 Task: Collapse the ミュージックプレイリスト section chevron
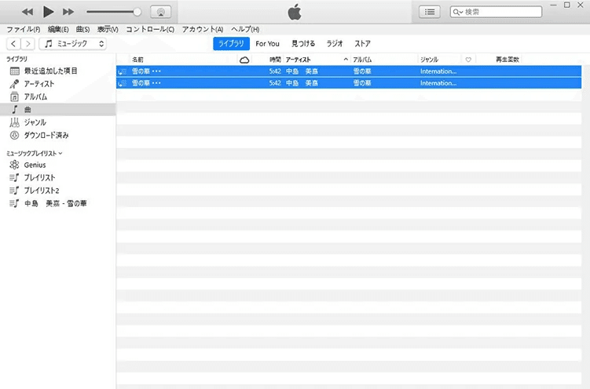(60, 154)
